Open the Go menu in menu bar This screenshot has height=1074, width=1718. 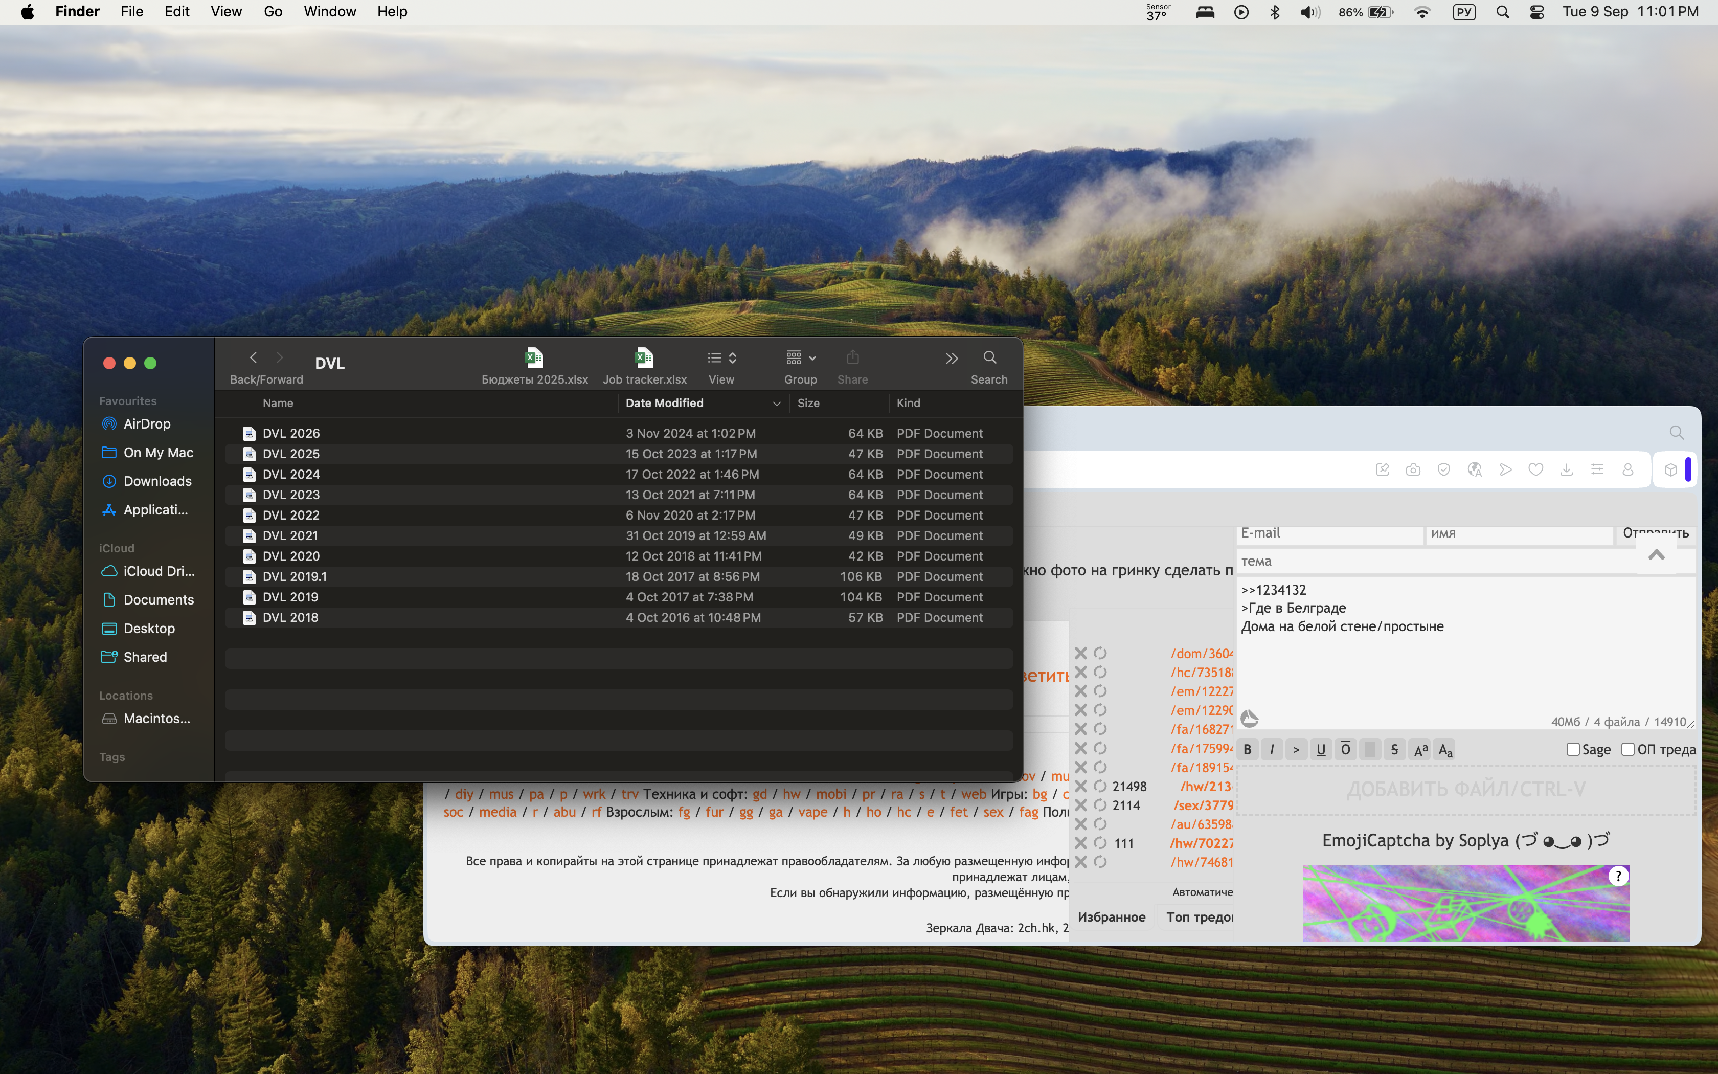273,11
